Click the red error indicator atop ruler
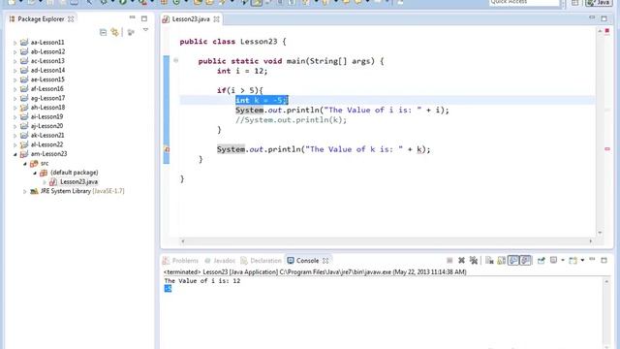This screenshot has height=349, width=620. click(x=607, y=31)
